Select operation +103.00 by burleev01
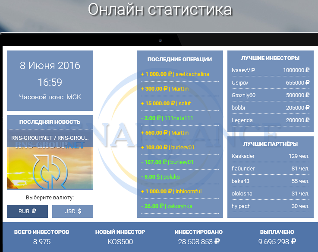 180,147
